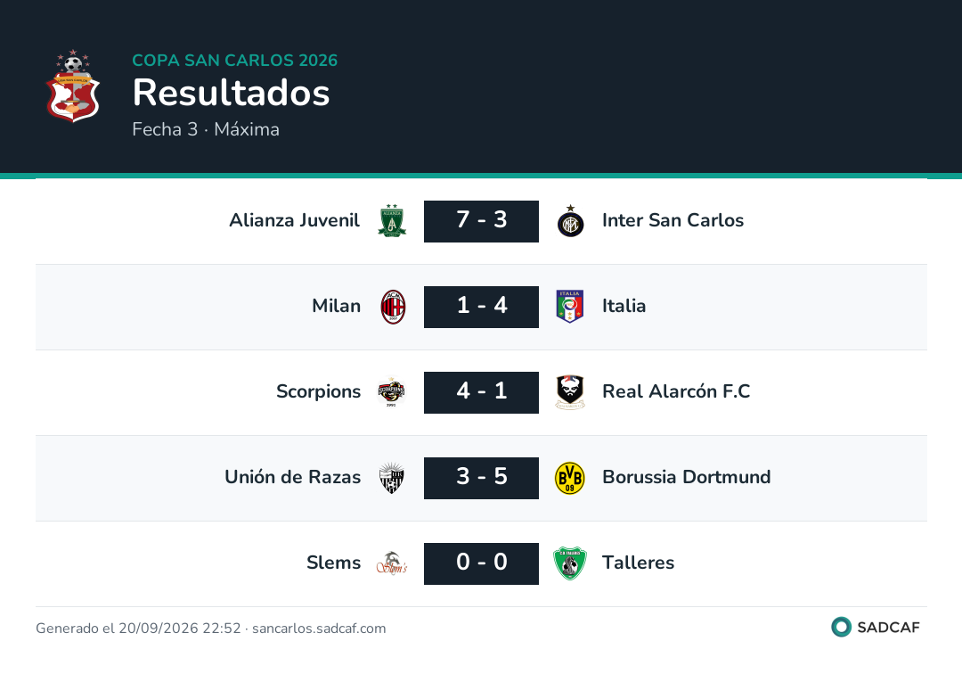The image size is (962, 674).
Task: Select the Talleres green crest
Action: (570, 563)
